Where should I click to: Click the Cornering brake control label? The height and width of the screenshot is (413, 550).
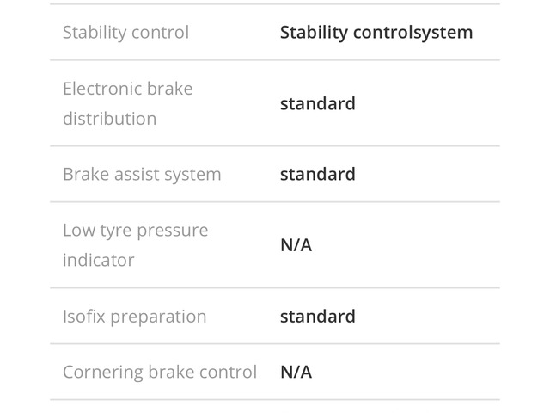(x=159, y=372)
